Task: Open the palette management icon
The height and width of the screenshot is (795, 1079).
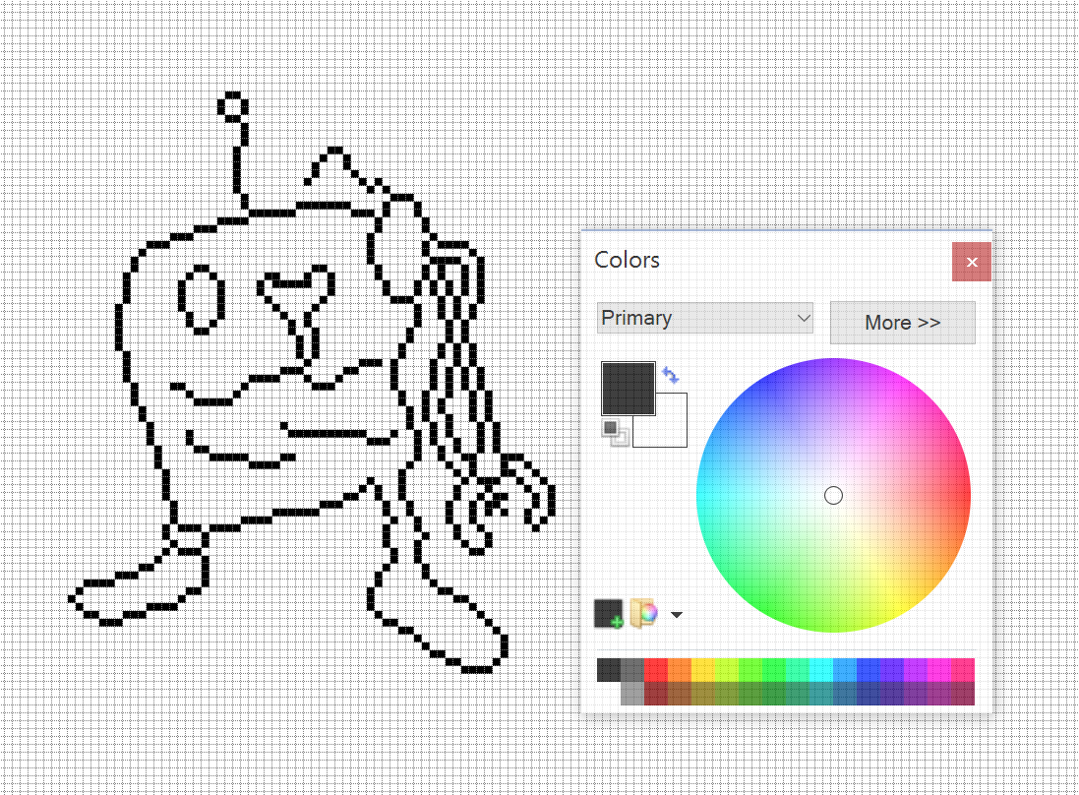Action: point(643,613)
